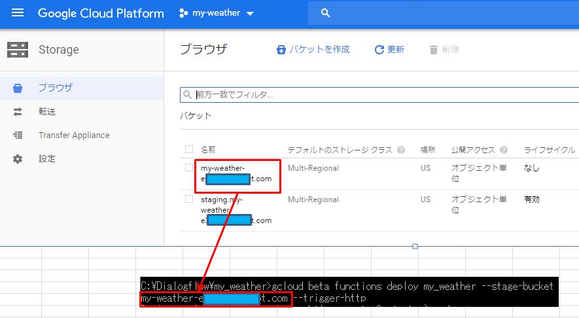Viewport: 579px width, 318px height.
Task: Click the 場所 column header
Action: 428,150
